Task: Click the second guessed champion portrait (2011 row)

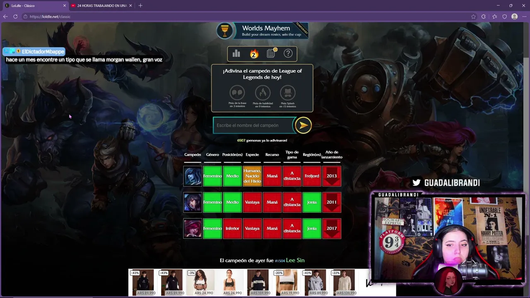Action: [193, 202]
